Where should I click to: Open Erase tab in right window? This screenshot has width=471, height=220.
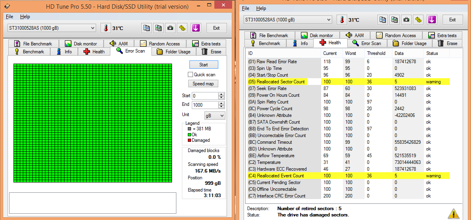point(448,43)
